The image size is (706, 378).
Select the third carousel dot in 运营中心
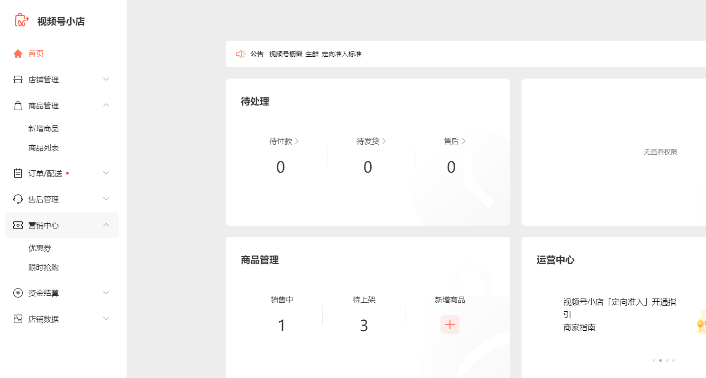coord(667,360)
